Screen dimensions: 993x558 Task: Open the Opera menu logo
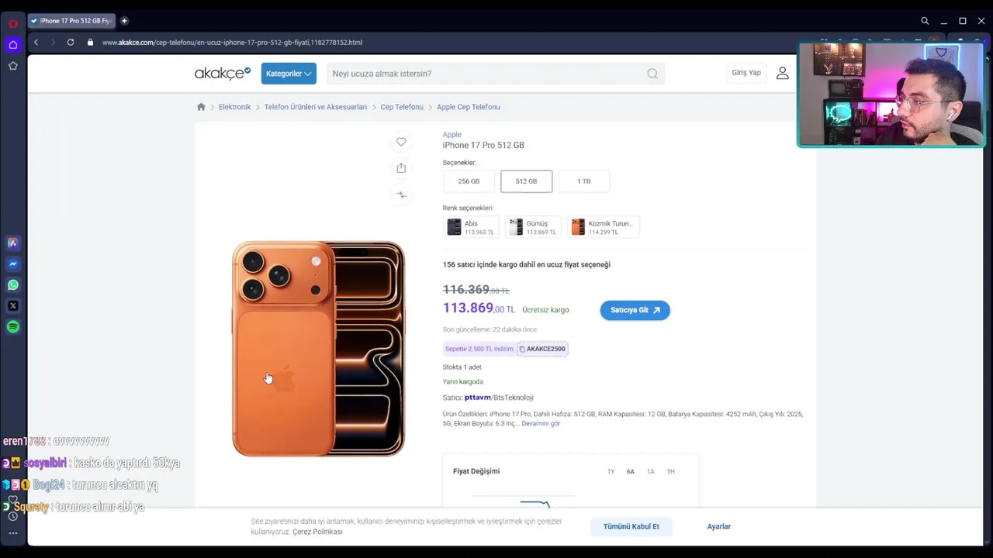coord(13,23)
